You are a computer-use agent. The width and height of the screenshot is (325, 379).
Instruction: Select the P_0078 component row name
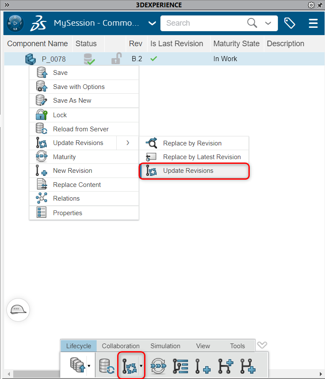53,59
